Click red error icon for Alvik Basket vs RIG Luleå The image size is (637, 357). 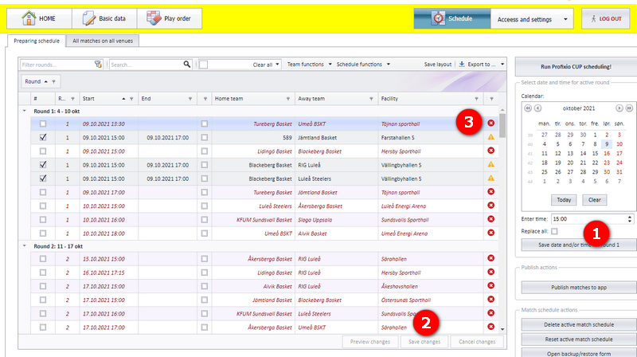490,286
